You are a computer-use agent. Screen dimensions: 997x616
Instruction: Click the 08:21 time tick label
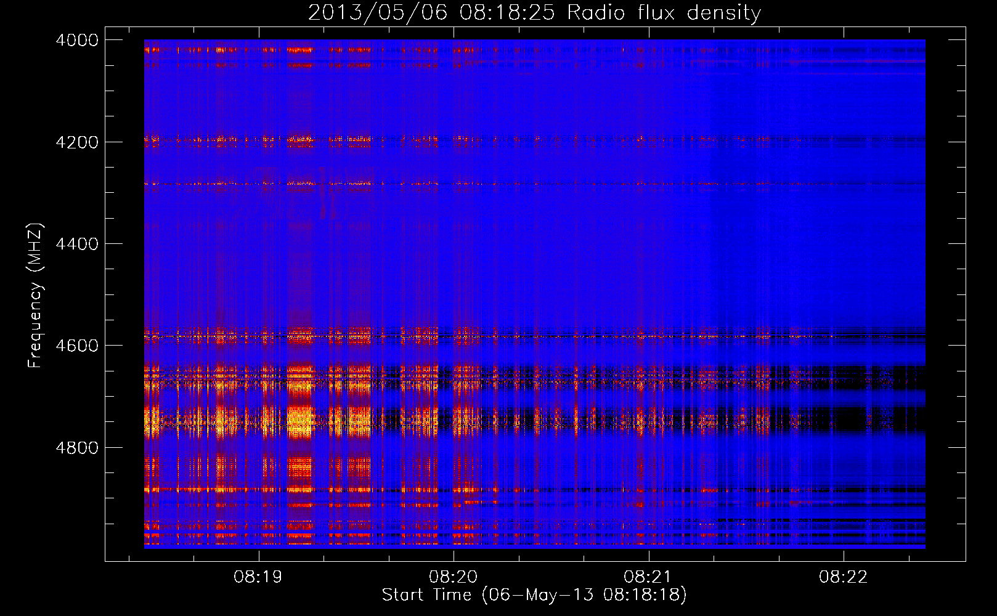pyautogui.click(x=648, y=577)
